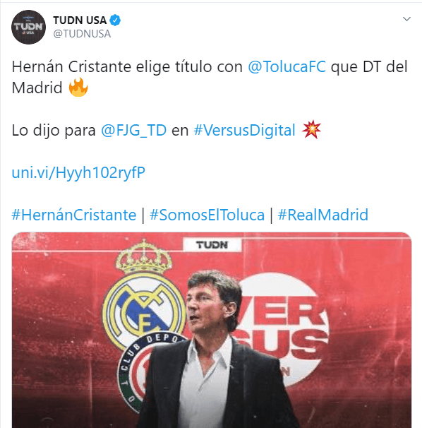Click the fire emoji after Madrid
The height and width of the screenshot is (428, 422).
click(x=78, y=88)
